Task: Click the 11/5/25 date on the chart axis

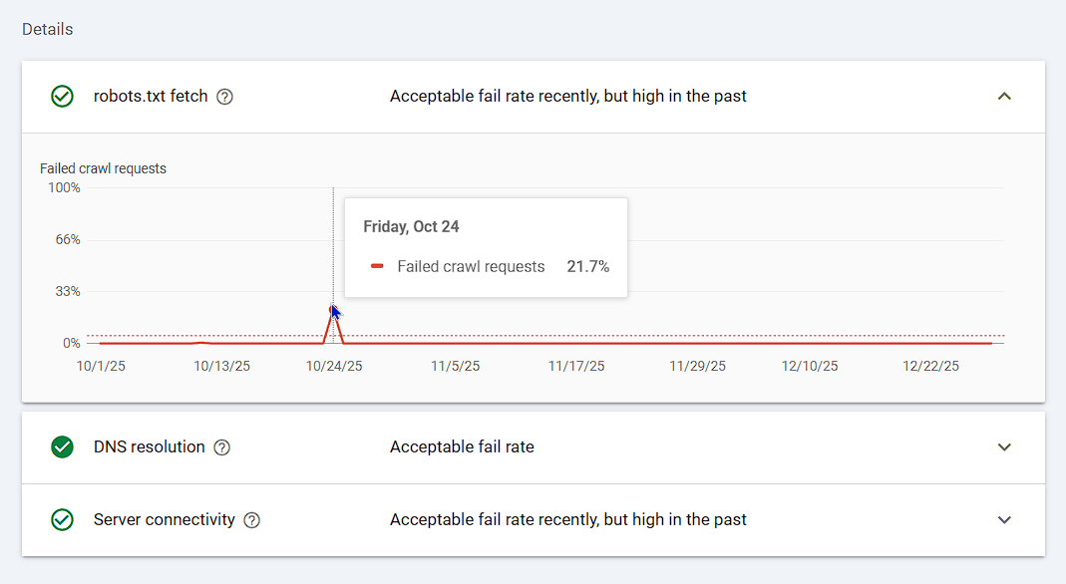Action: (x=456, y=366)
